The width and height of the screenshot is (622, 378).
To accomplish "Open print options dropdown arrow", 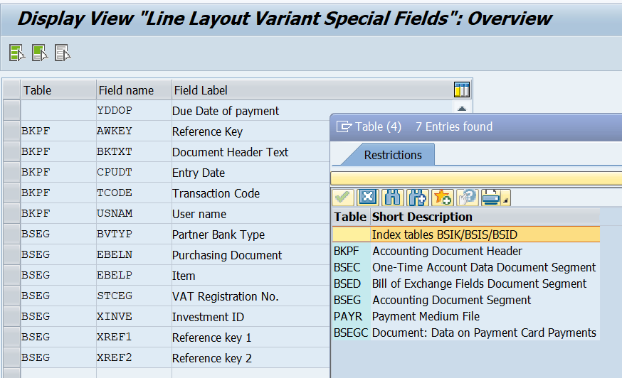I will pos(505,201).
